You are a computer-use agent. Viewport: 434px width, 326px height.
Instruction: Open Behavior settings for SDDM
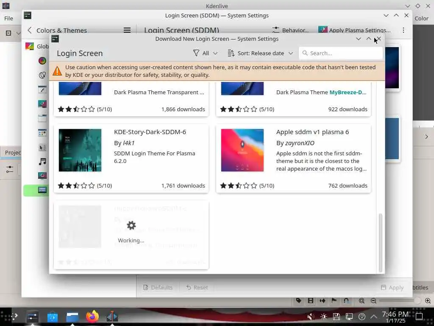(290, 30)
